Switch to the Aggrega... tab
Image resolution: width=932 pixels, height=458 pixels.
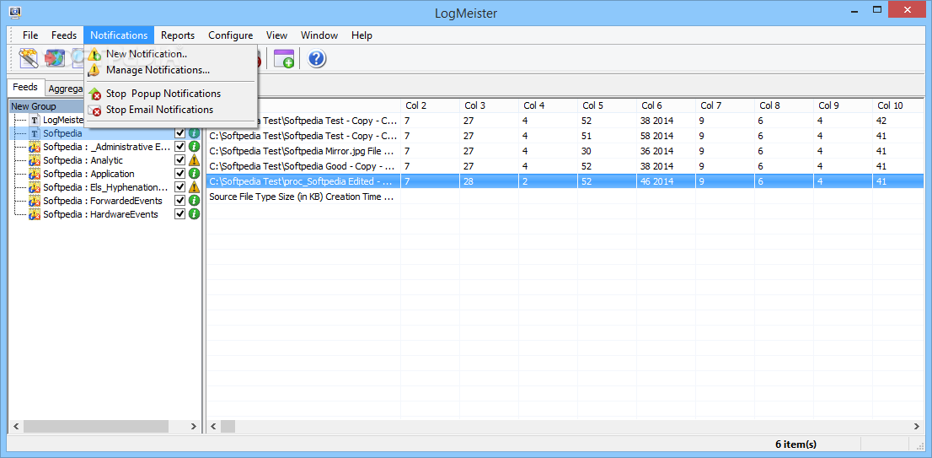(x=65, y=88)
